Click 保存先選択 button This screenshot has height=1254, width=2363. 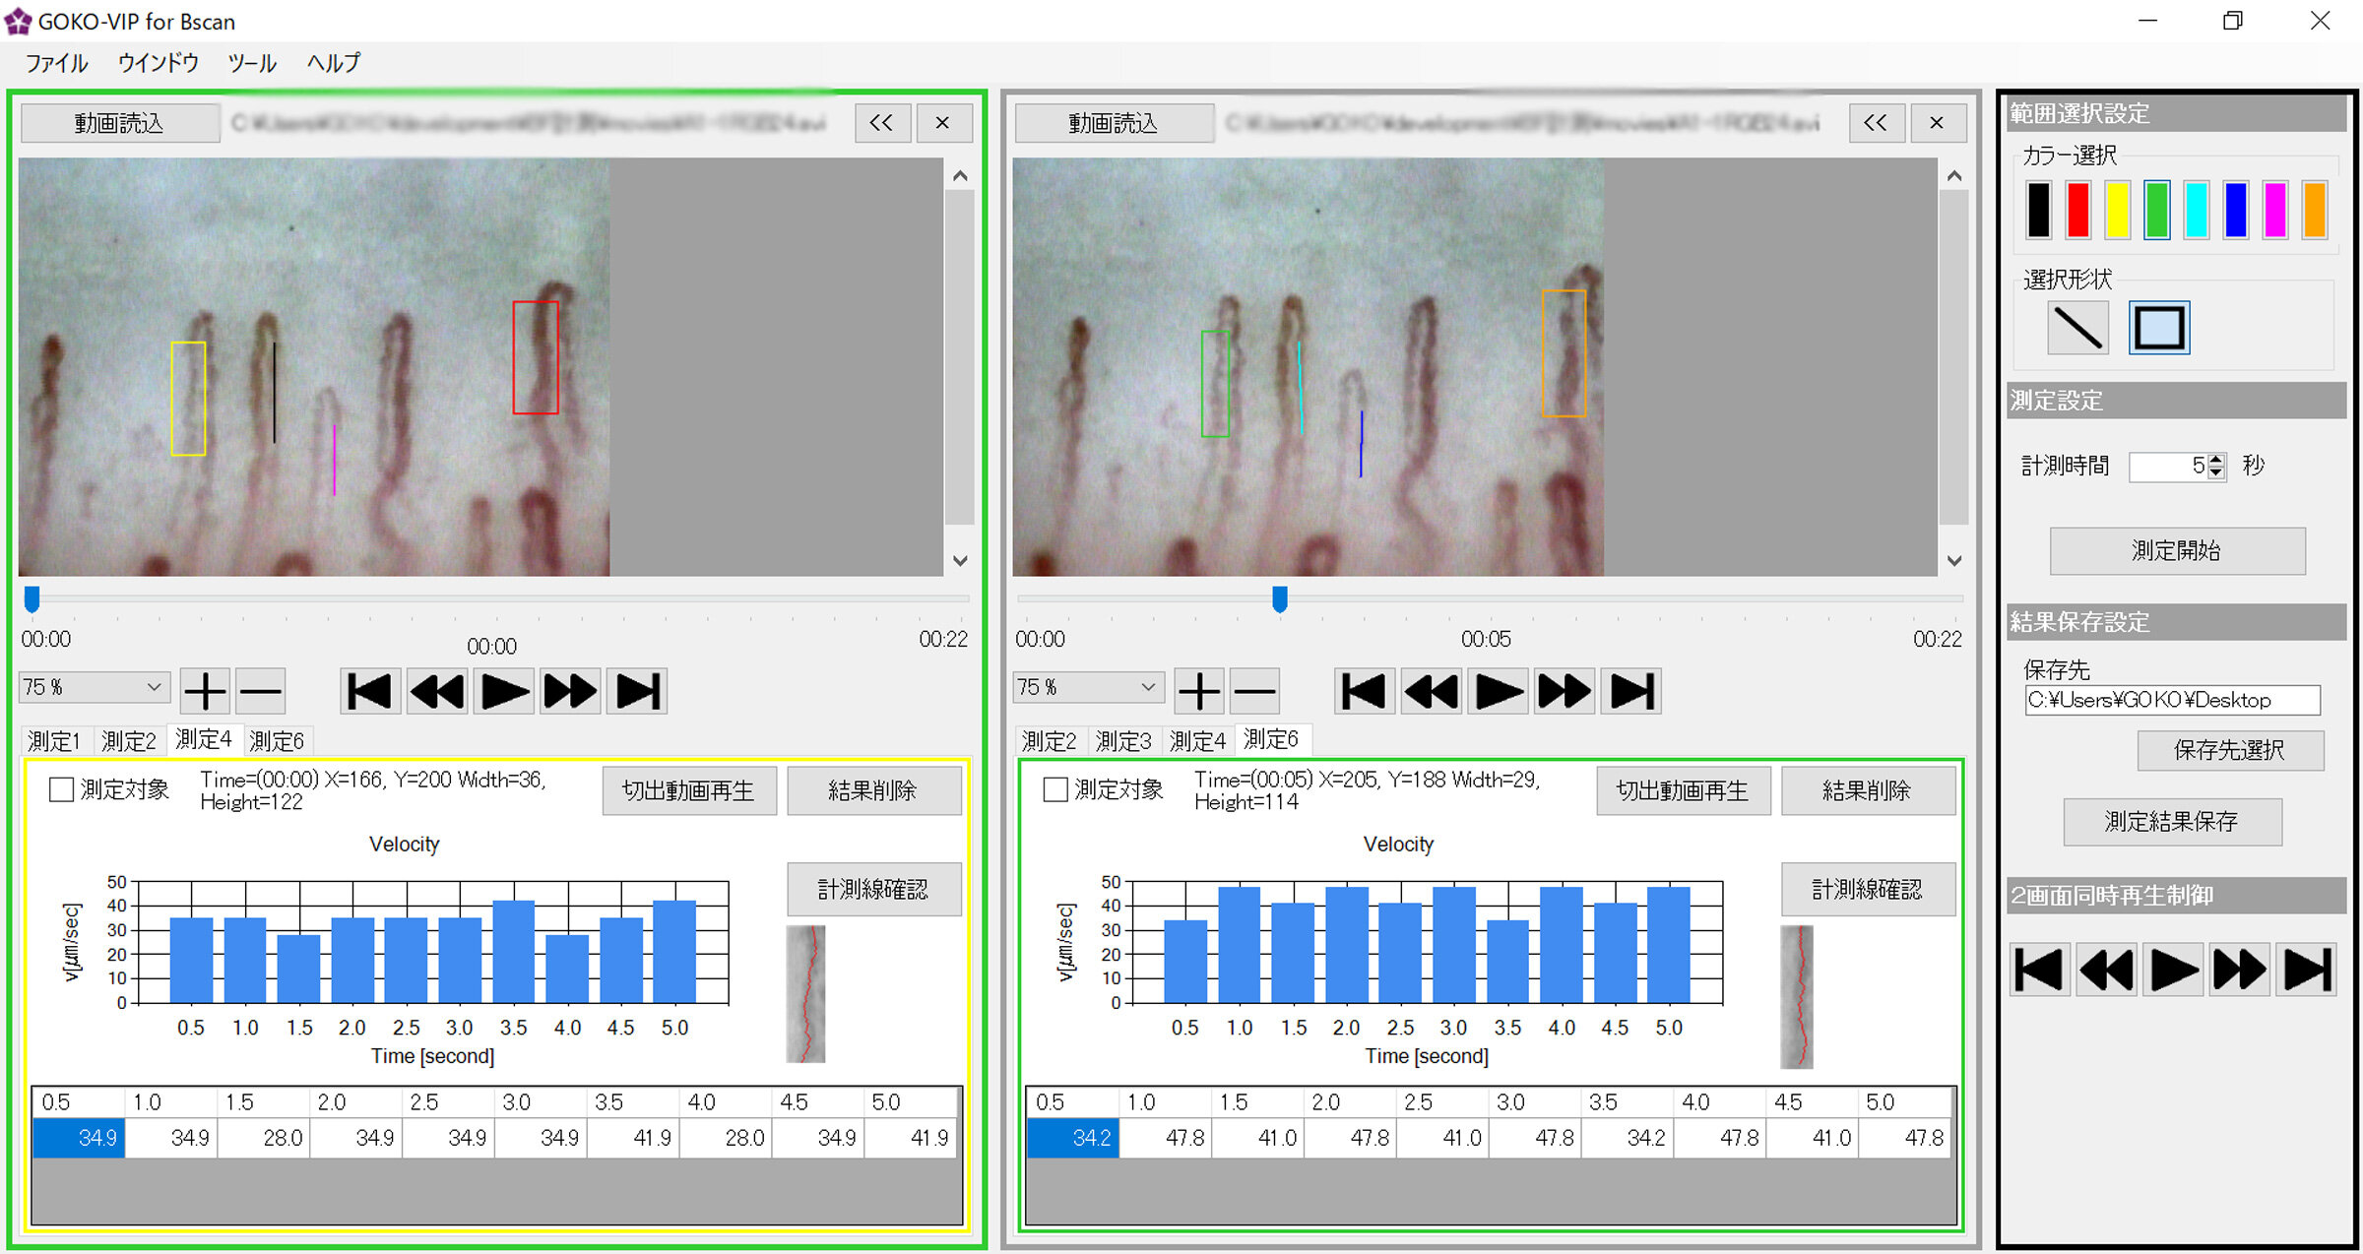click(2229, 750)
